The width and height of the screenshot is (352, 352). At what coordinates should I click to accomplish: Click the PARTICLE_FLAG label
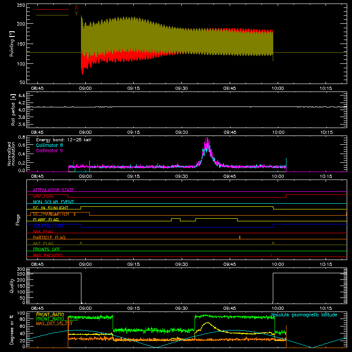pos(49,237)
